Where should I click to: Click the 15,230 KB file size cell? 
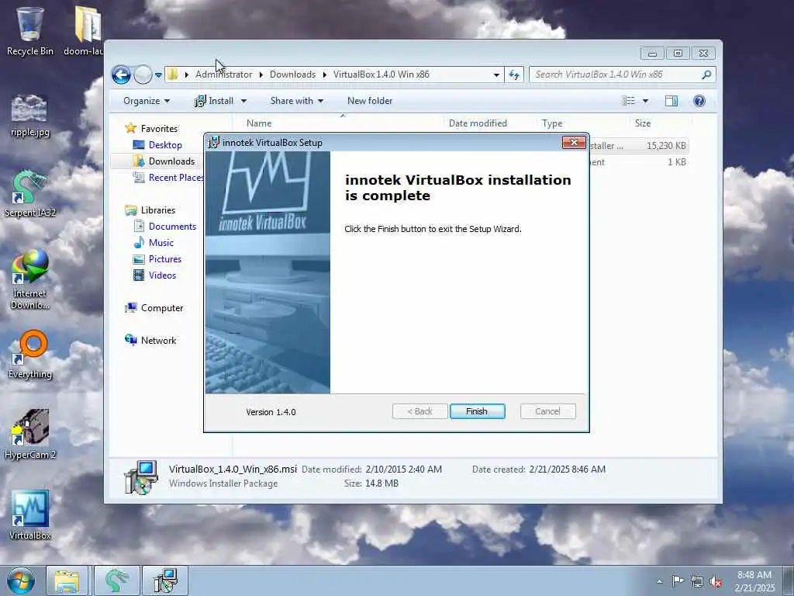click(x=666, y=146)
